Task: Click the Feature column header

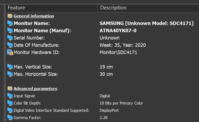Action: pos(51,8)
